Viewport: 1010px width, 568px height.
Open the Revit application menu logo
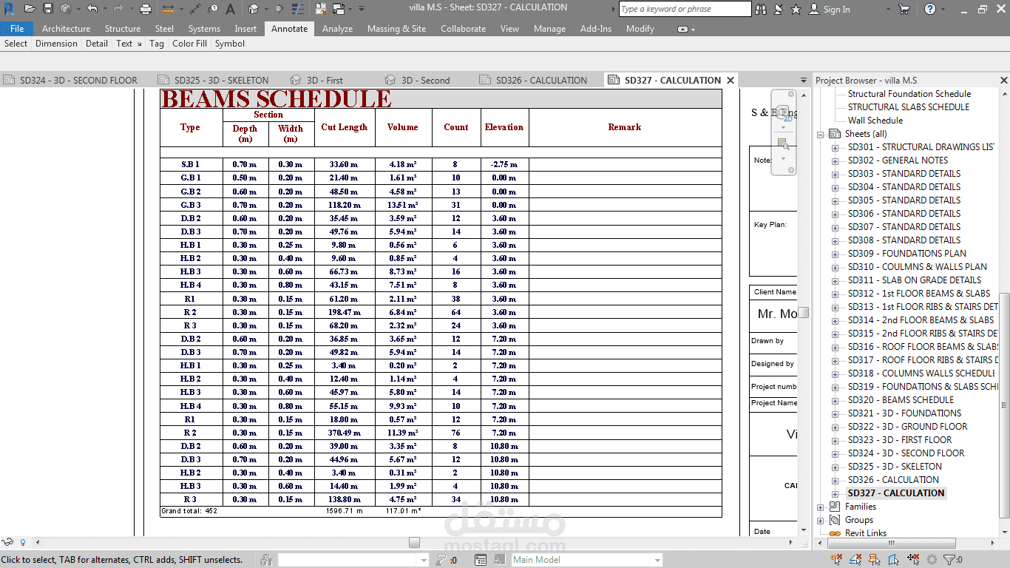tap(10, 9)
